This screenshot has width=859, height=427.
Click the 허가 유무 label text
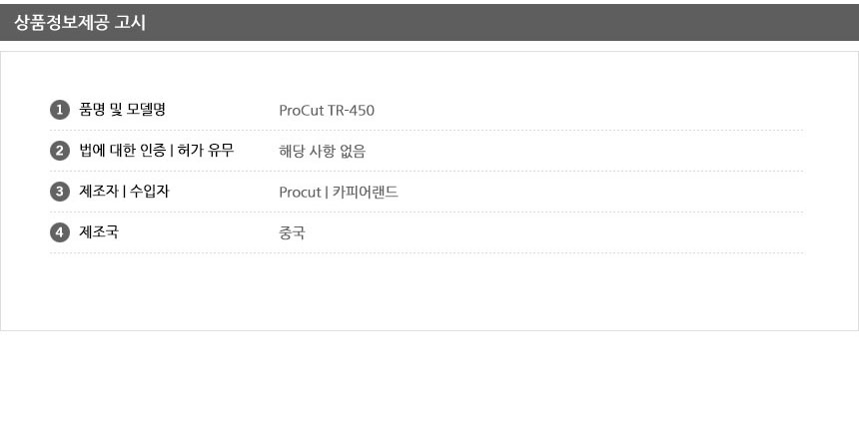pos(206,151)
